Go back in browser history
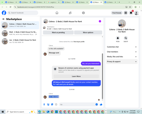The height and width of the screenshot is (114, 142). point(3,7)
